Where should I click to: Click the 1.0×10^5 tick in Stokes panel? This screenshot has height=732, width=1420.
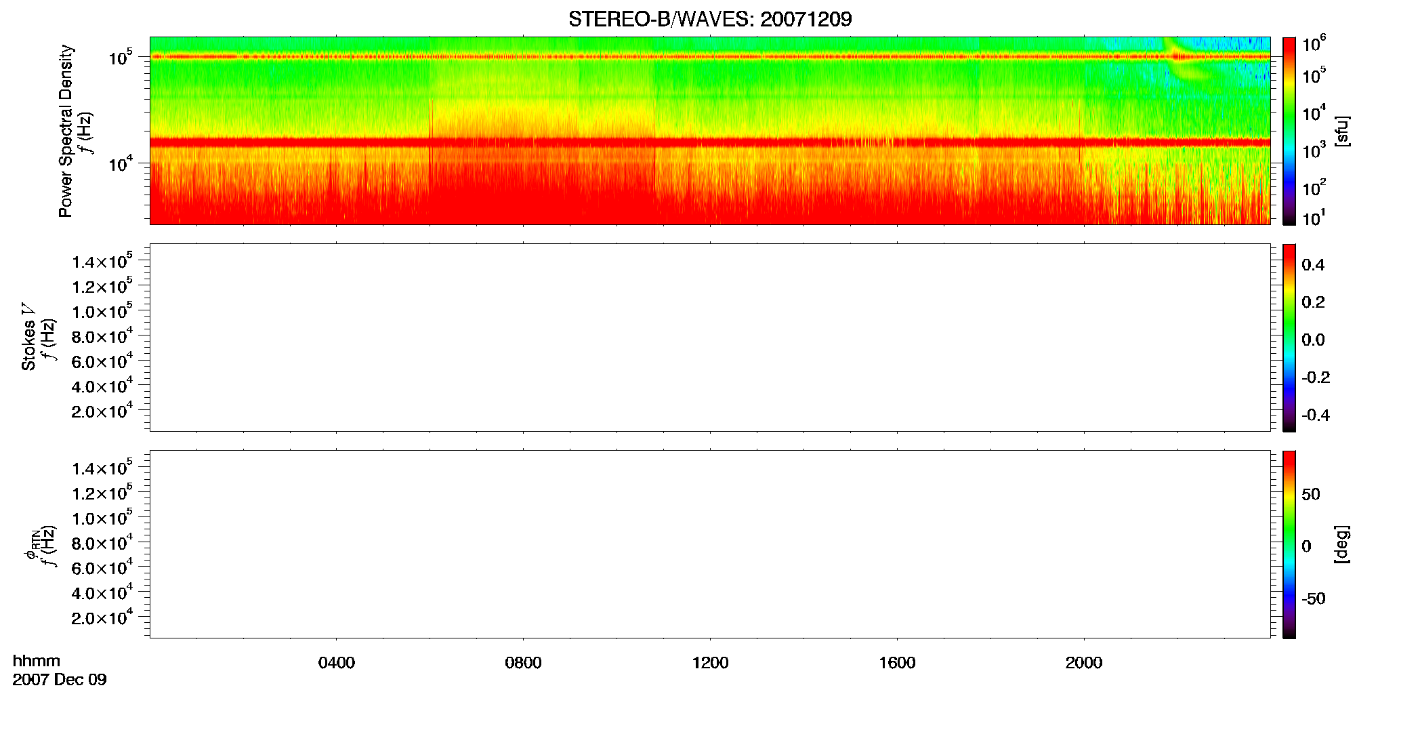coord(102,311)
